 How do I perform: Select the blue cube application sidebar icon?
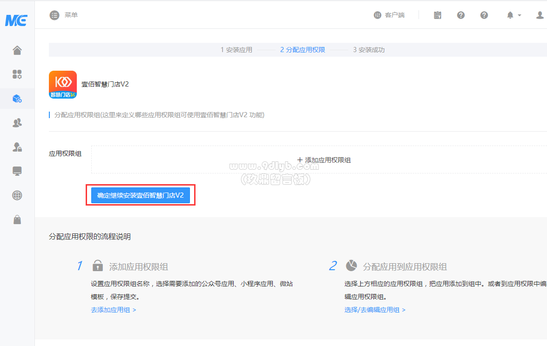pos(17,99)
